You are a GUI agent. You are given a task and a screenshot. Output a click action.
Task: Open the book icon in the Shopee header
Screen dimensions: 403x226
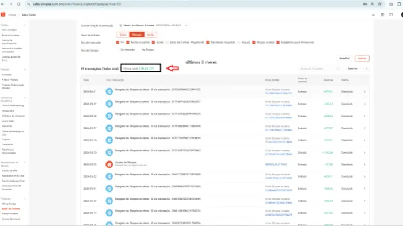pos(391,15)
